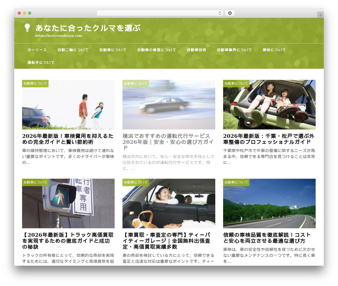
Task: Click the https://teotyounkosyu.com tagline text
Action: pos(59,36)
